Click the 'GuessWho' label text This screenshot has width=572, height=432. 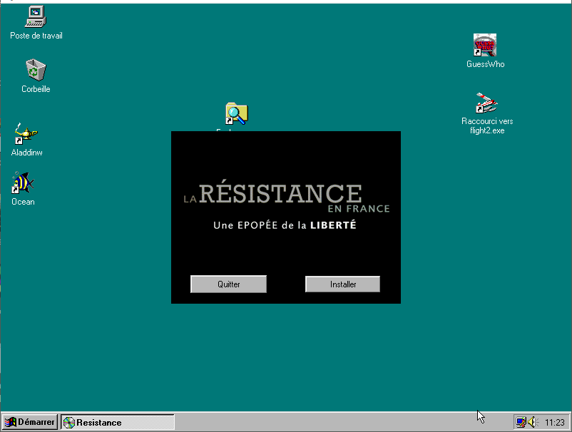point(485,64)
